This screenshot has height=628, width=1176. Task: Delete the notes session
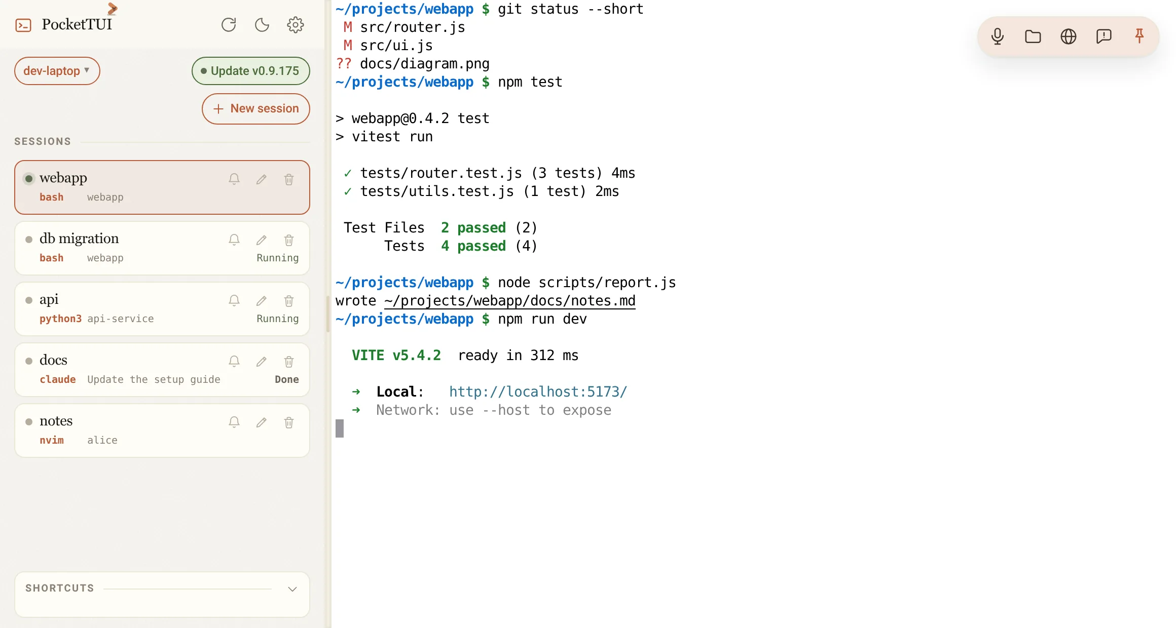point(289,422)
